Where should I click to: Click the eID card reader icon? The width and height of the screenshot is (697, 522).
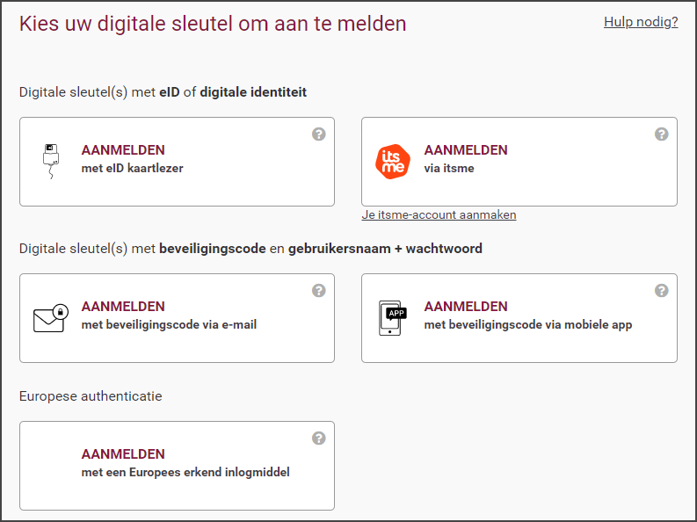[x=51, y=162]
